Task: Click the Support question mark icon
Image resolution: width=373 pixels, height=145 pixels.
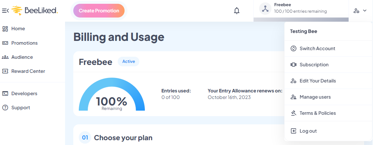Action: tap(5, 108)
